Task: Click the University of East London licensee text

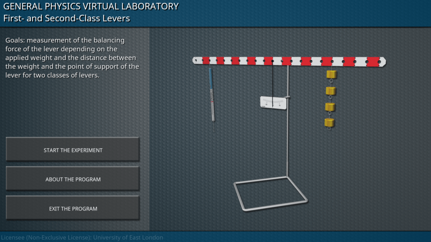Action: 82,237
